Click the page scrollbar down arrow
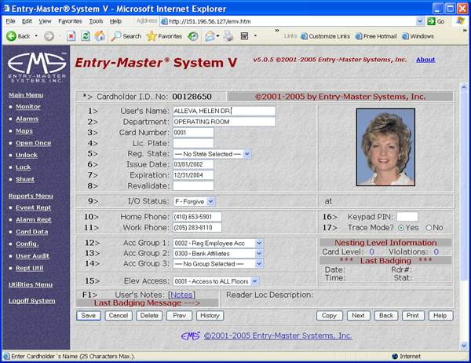 (464, 345)
